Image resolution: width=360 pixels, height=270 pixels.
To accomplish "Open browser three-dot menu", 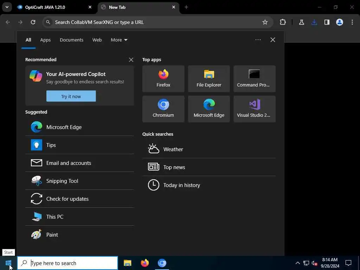I will (352, 22).
